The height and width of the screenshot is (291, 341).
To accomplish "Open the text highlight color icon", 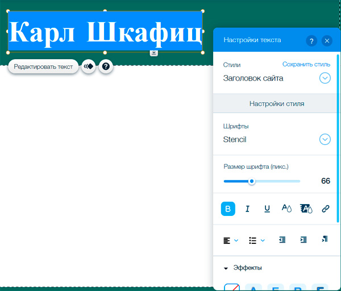I will click(306, 209).
